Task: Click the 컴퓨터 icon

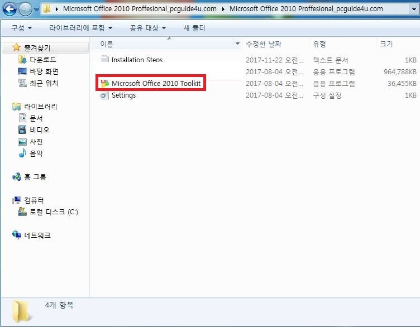Action: click(17, 200)
